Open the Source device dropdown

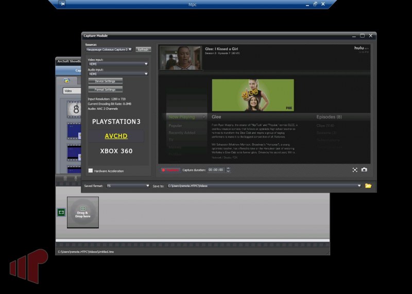tap(109, 49)
